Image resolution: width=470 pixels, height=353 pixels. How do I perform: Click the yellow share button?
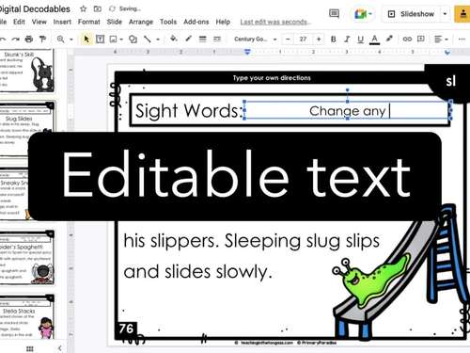point(462,14)
